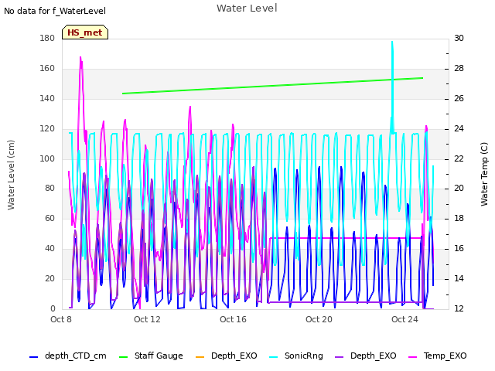The width and height of the screenshot is (495, 371).
Task: Click the Oct 12 x-axis label
Action: pos(147,319)
